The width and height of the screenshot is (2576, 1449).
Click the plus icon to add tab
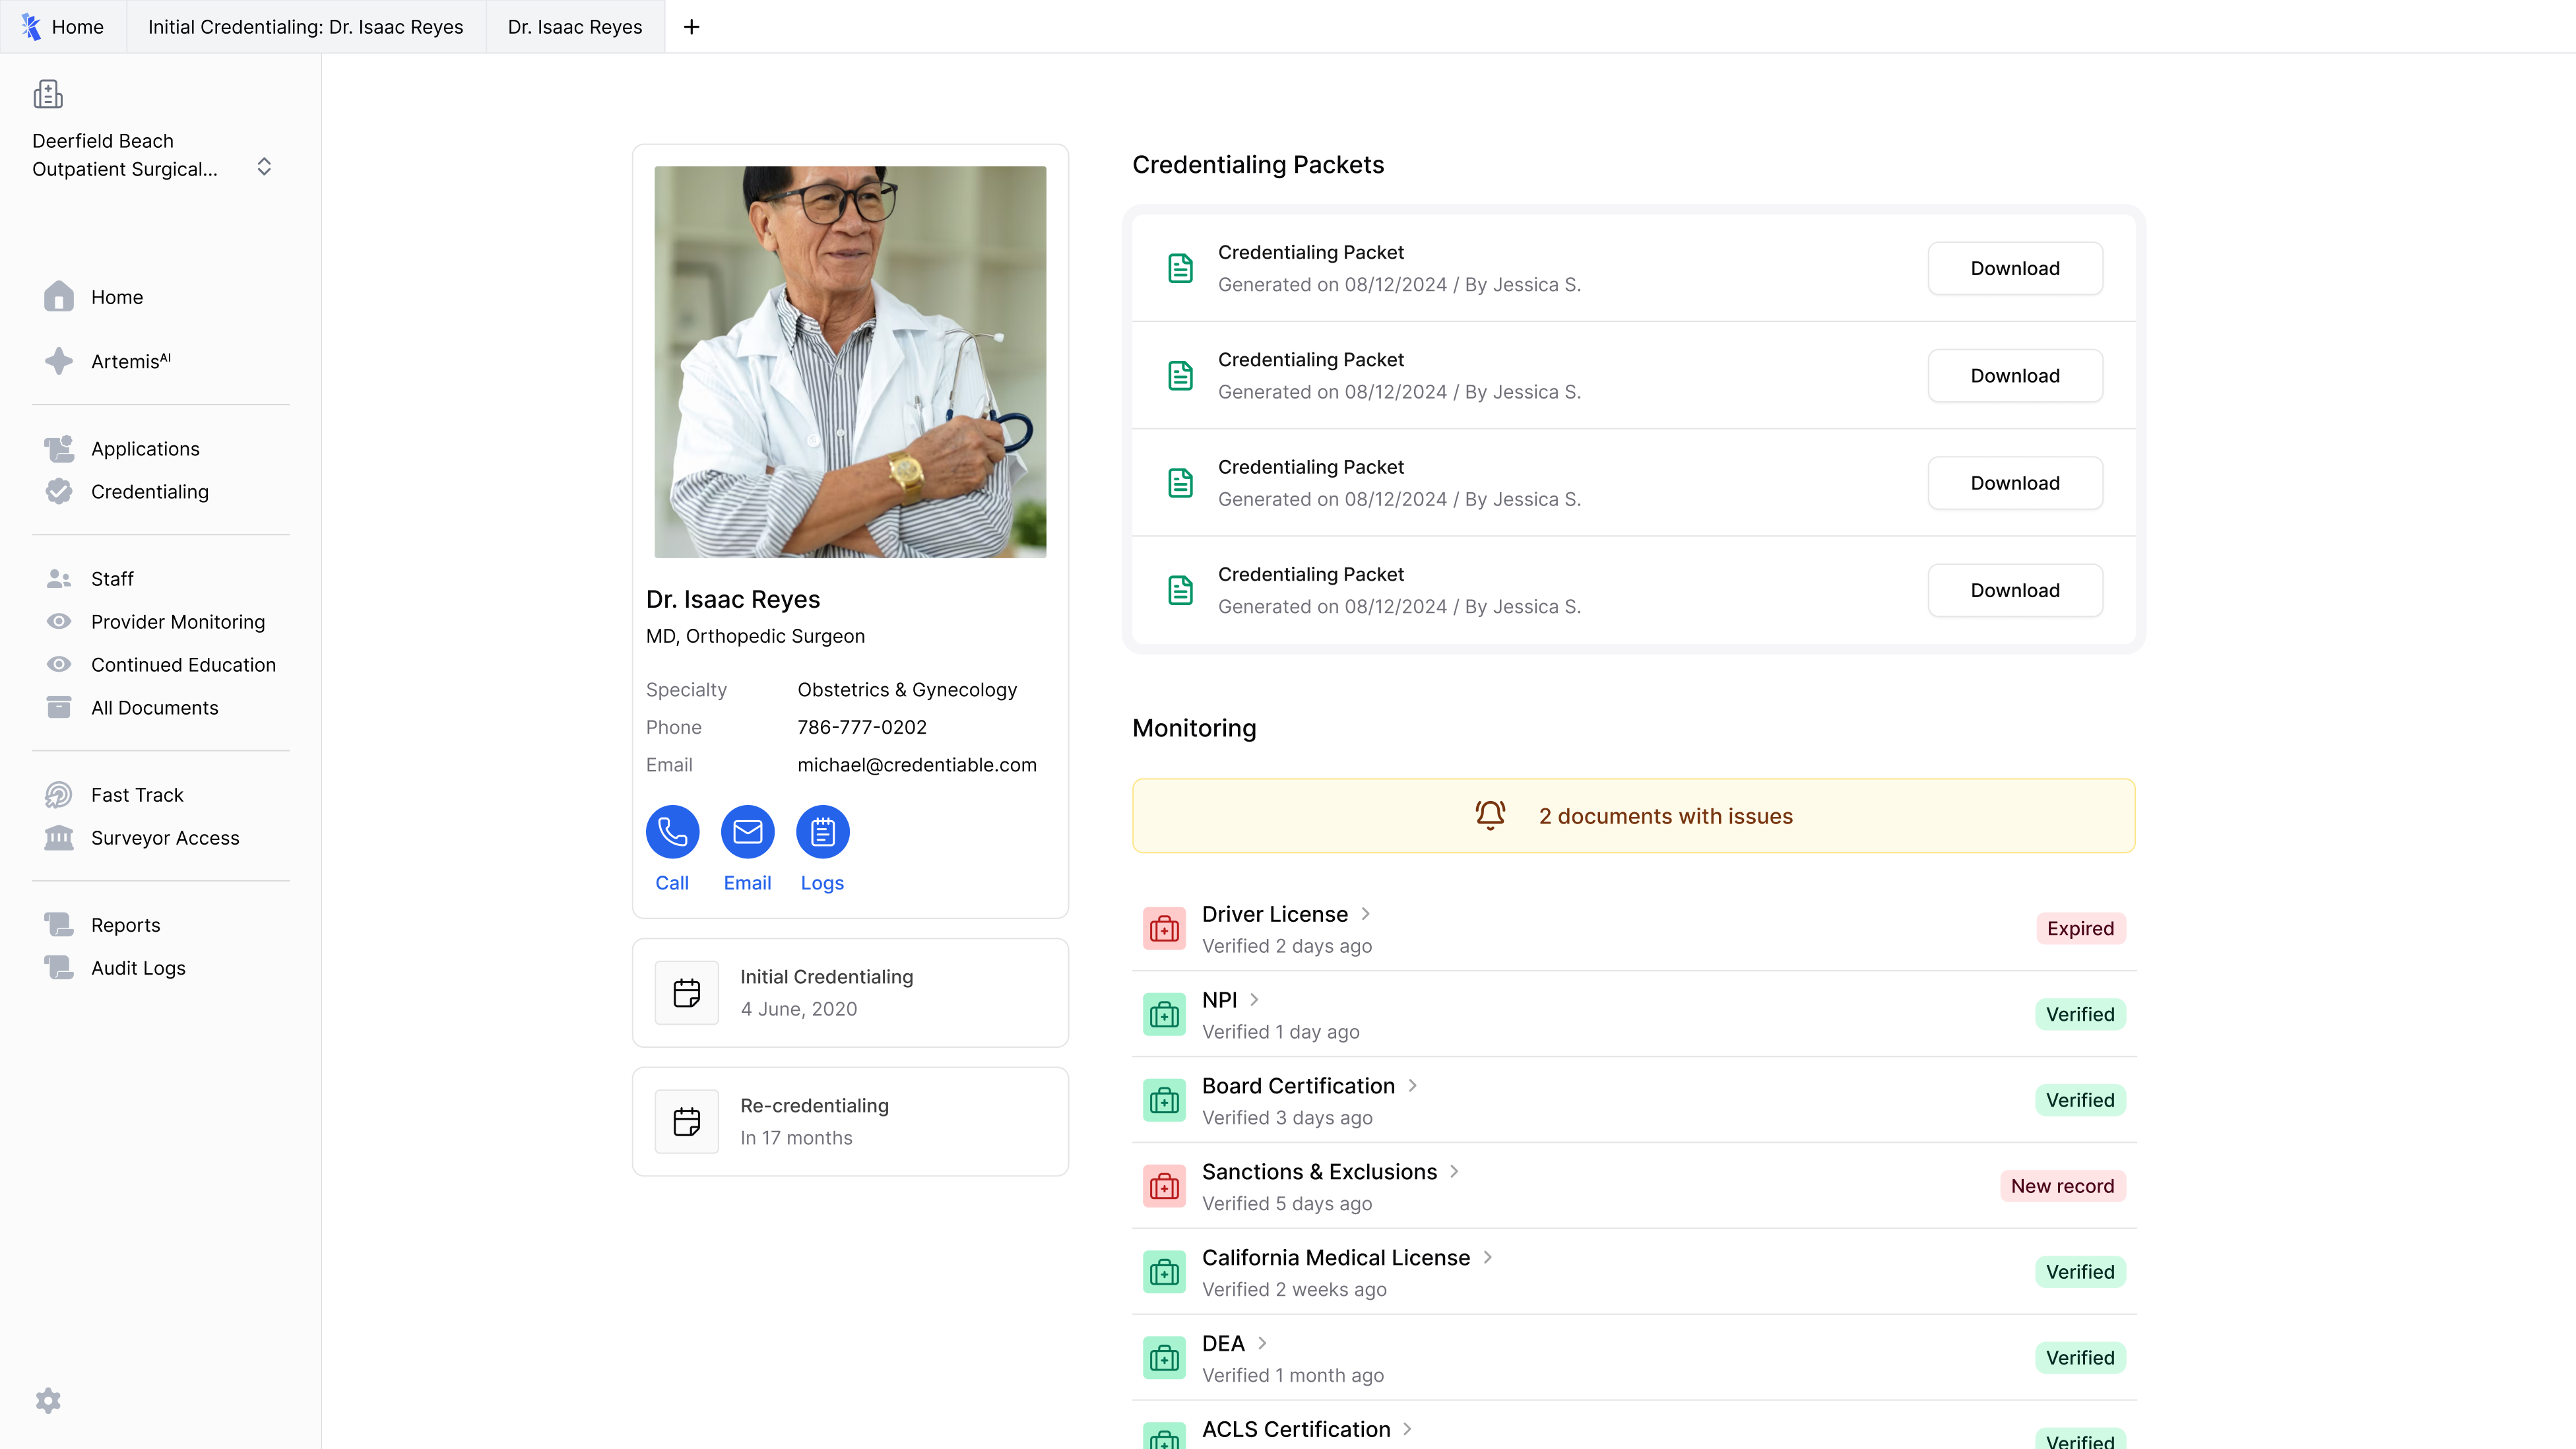pos(691,27)
